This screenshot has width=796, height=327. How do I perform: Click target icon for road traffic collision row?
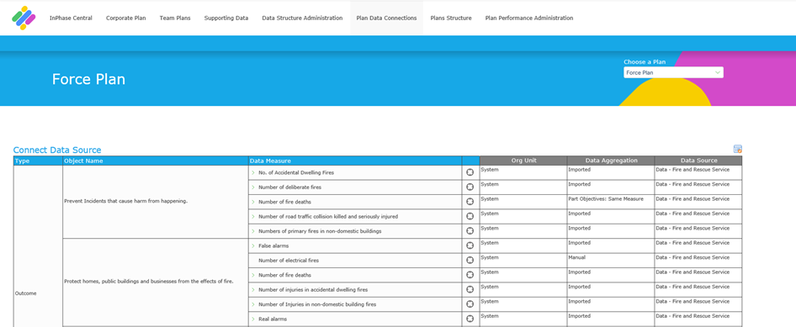pos(470,217)
